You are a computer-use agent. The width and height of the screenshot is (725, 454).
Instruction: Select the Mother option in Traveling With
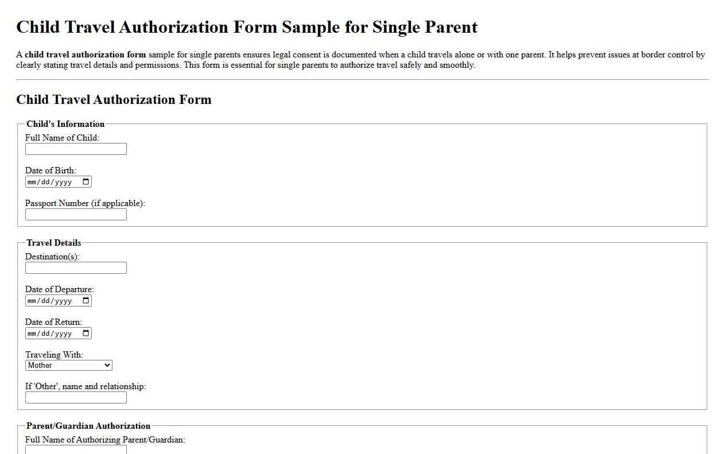click(57, 365)
